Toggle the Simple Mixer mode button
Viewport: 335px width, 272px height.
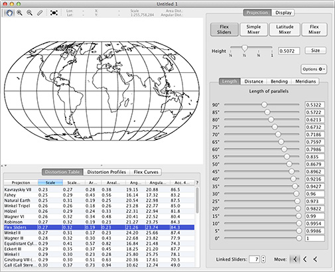point(253,29)
